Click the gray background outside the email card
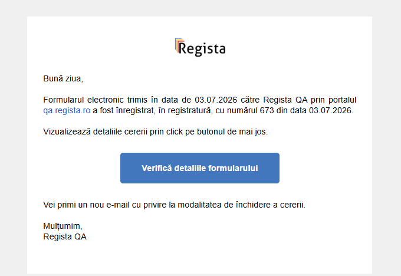Viewport: 401px width, 276px height. click(14, 138)
